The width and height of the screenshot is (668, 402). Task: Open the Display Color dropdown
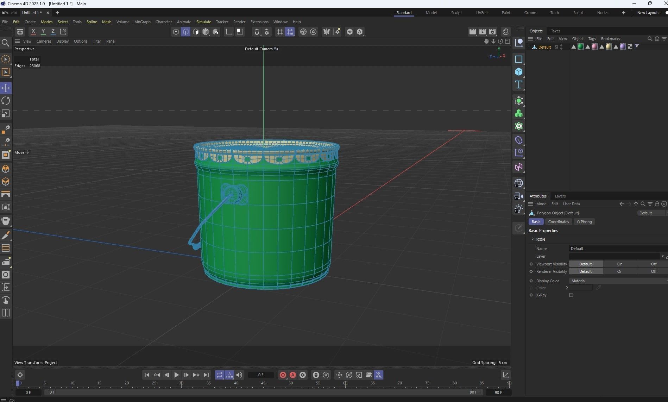tap(618, 281)
